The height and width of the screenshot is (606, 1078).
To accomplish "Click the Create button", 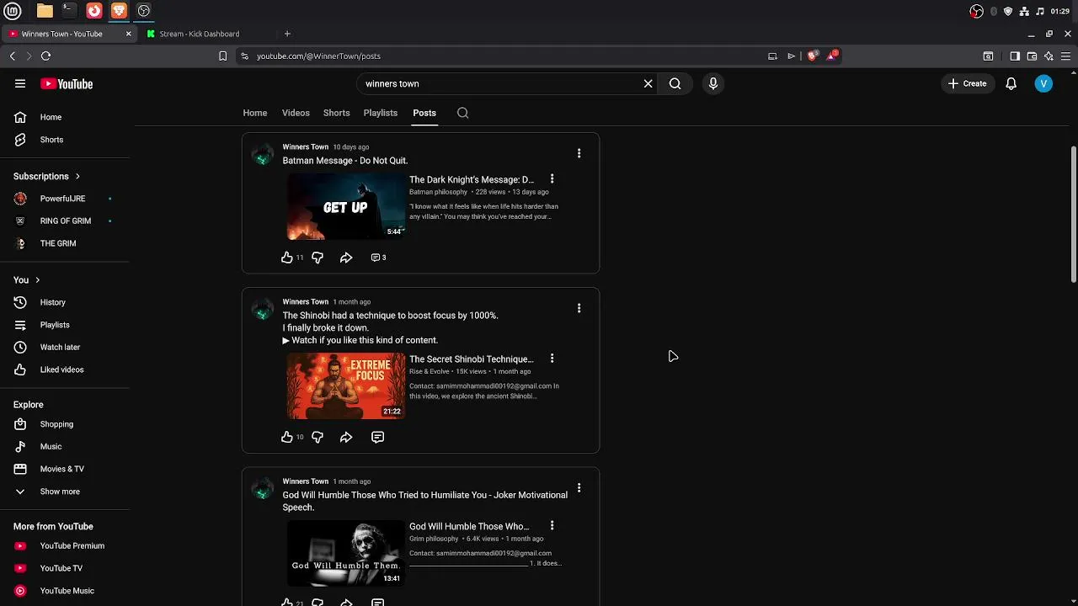I will click(x=967, y=83).
